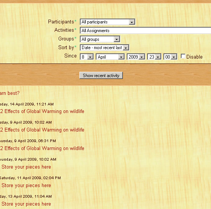Screen dimensions: 211x209
Task: Select the Since day dropdown showing 8
Action: (87, 57)
